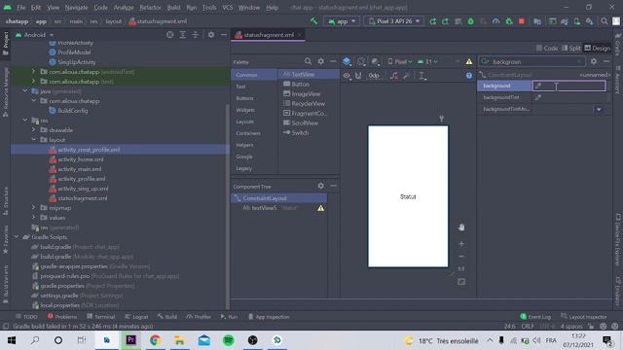This screenshot has width=623, height=350.
Task: Toggle View Options eye icon
Action: tap(347, 76)
